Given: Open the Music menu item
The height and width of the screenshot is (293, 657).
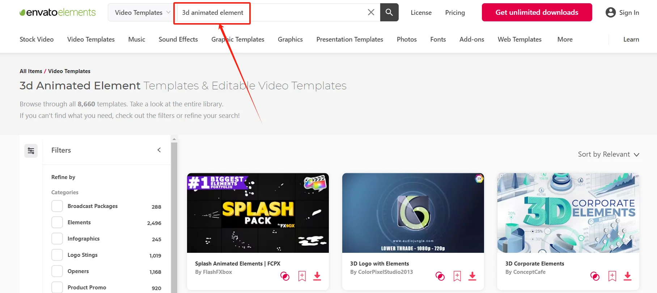Looking at the screenshot, I should click(136, 39).
